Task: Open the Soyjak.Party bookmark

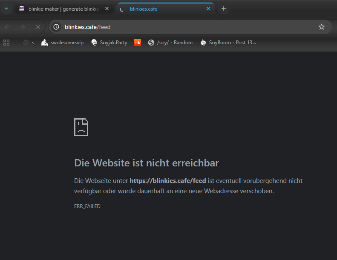Action: pos(109,43)
